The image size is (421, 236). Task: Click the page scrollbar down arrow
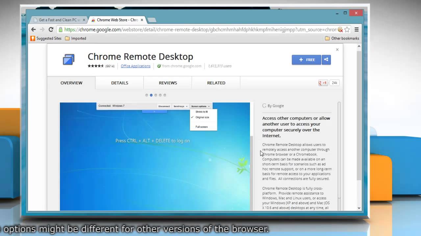pos(359,208)
